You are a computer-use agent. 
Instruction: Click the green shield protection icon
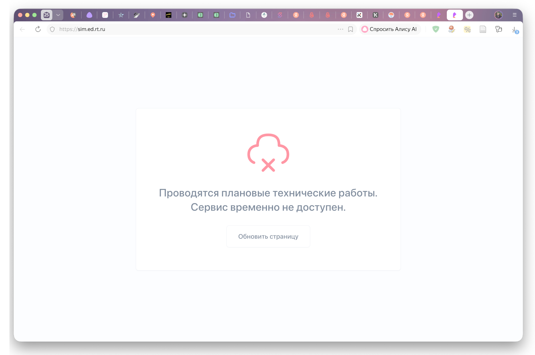[x=436, y=29]
